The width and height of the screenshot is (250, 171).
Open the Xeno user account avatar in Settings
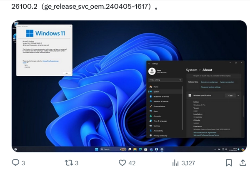[x=152, y=71]
